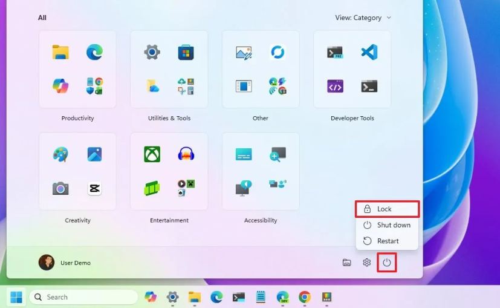The height and width of the screenshot is (308, 500).
Task: Open Notepad from the taskbar
Action: (x=261, y=297)
